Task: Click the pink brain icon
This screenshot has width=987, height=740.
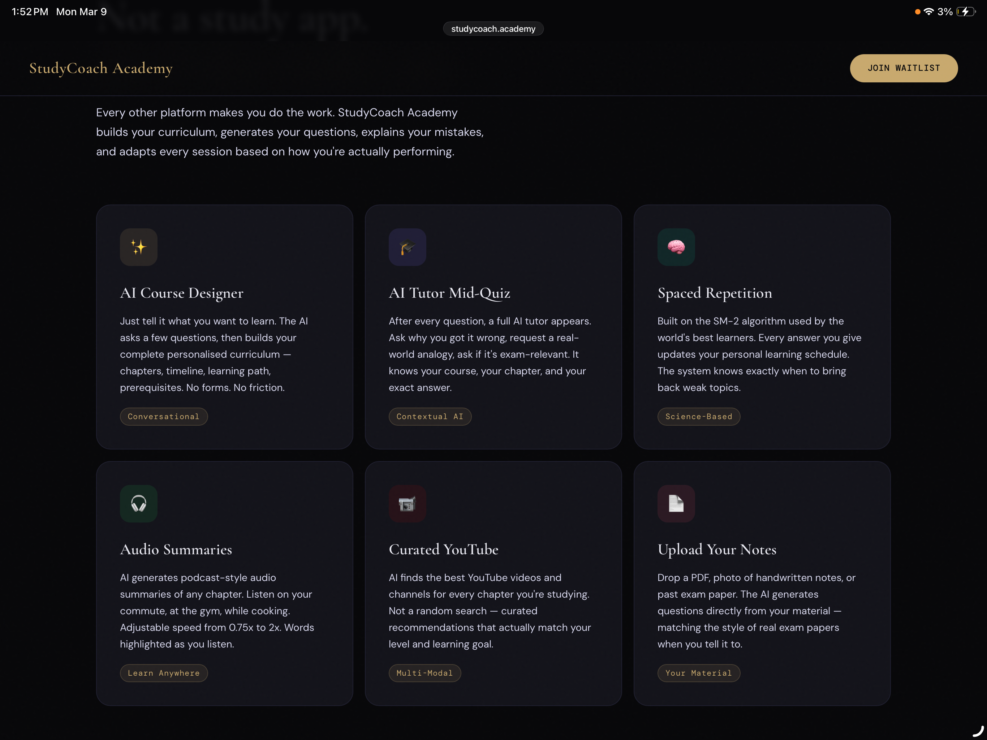Action: (676, 247)
